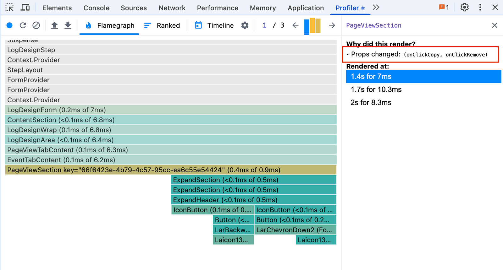Open the Elements tab
This screenshot has width=503, height=270.
(57, 8)
